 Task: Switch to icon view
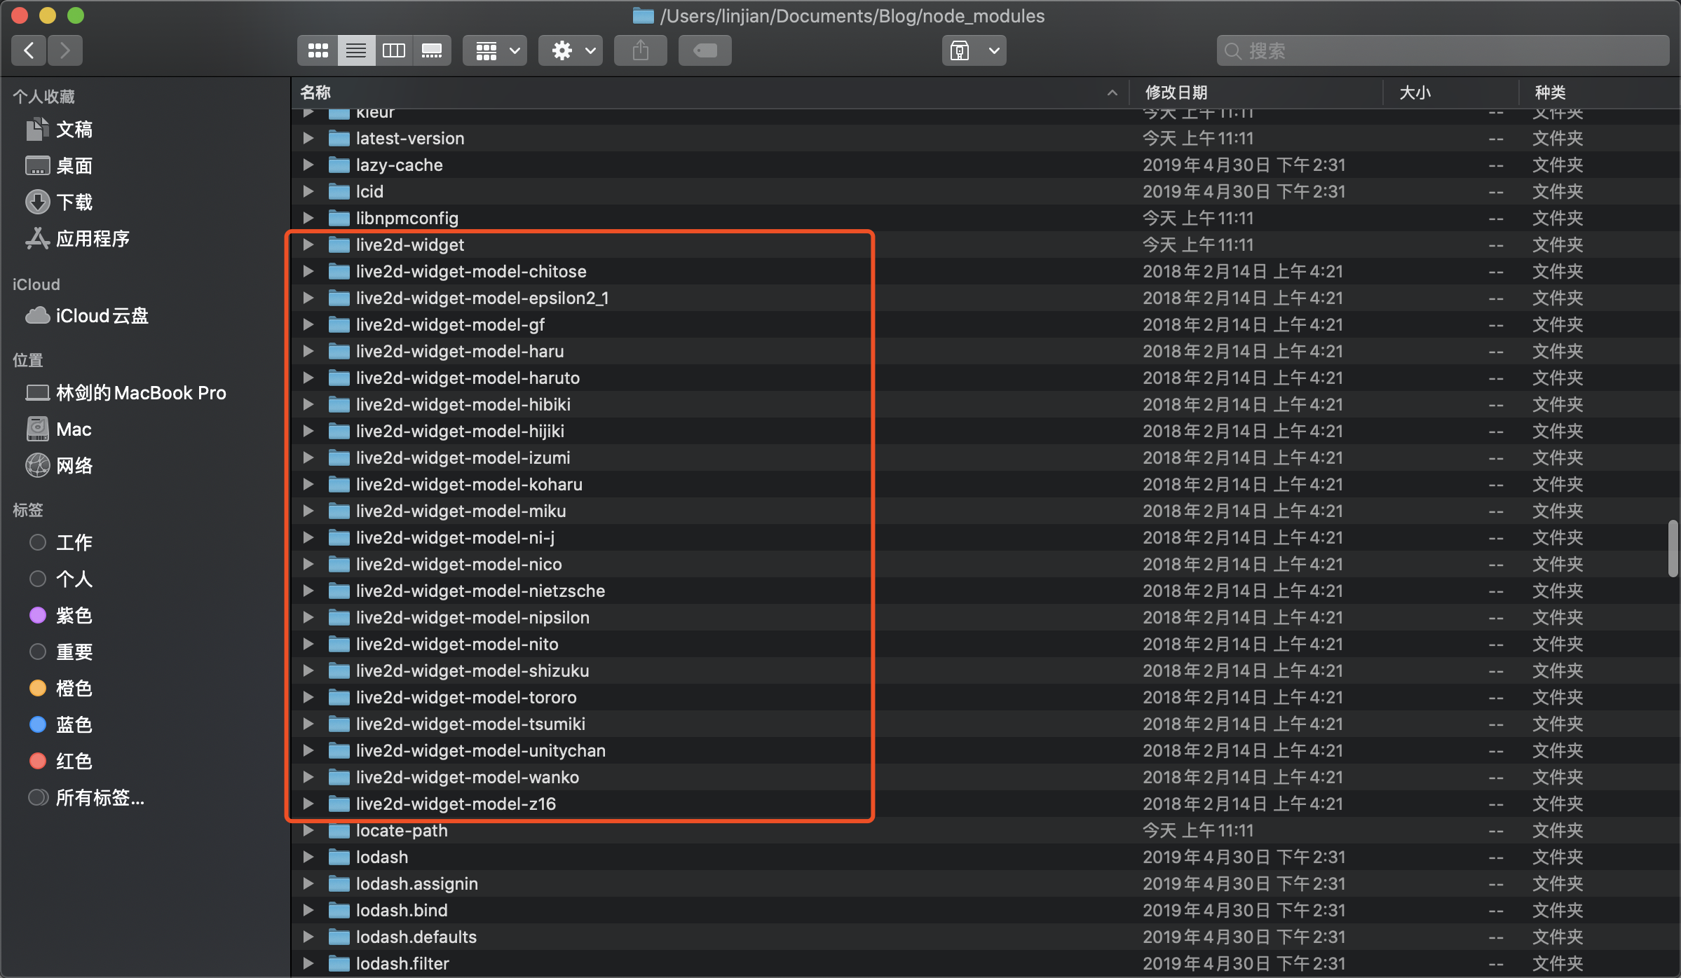point(318,50)
